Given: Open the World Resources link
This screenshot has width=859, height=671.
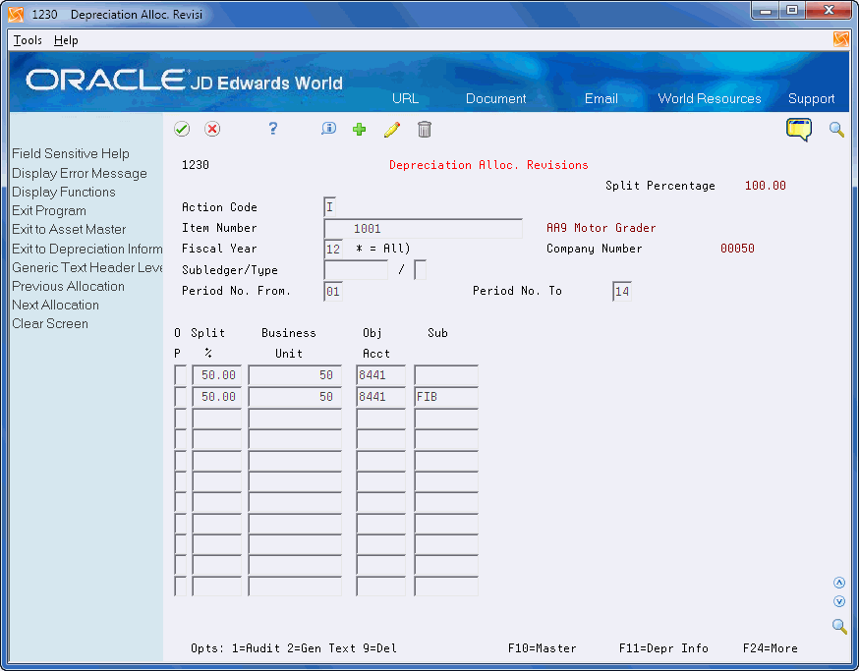Looking at the screenshot, I should tap(710, 98).
